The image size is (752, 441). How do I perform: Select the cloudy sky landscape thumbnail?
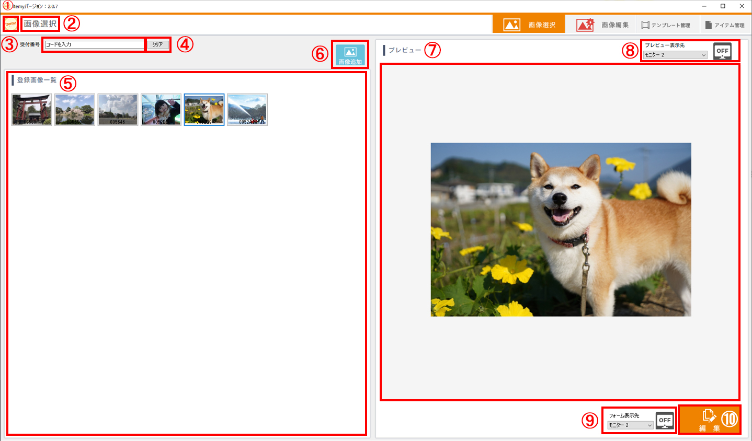118,110
